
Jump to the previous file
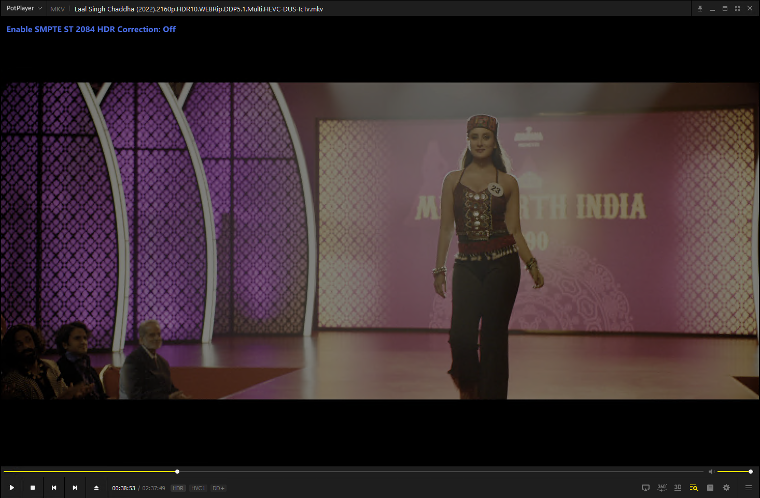(x=54, y=488)
